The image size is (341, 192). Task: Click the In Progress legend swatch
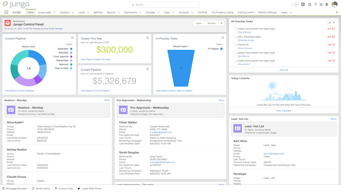pos(221,49)
